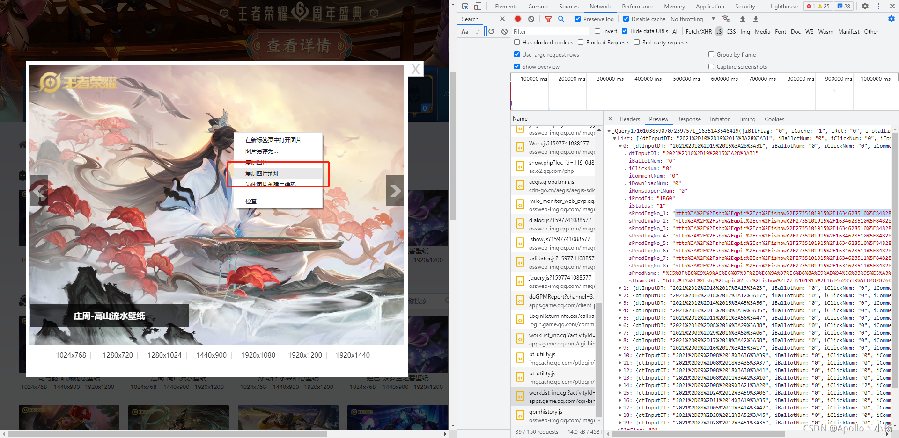Expand list item 1 node

coord(620,288)
